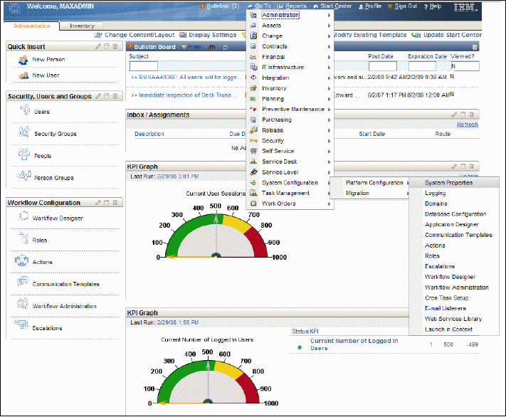Image resolution: width=506 pixels, height=417 pixels.
Task: Choose Application Designer from submenu
Action: click(452, 224)
